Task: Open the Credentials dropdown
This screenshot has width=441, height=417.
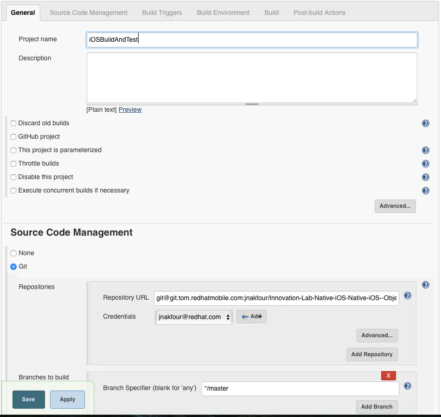Action: pyautogui.click(x=193, y=316)
